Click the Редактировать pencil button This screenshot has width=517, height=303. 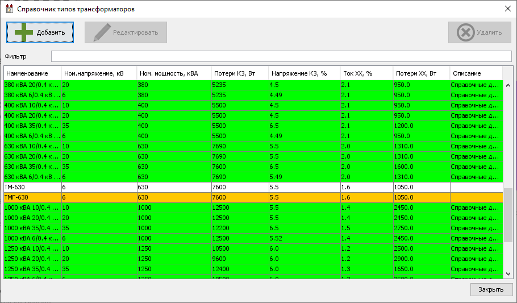click(x=126, y=32)
